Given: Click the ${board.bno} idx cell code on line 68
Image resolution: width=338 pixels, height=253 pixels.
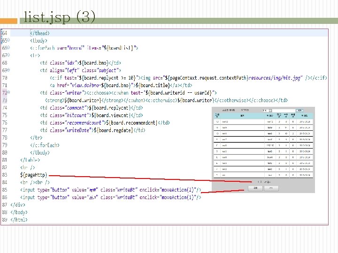Looking at the screenshot, I should 80,63.
